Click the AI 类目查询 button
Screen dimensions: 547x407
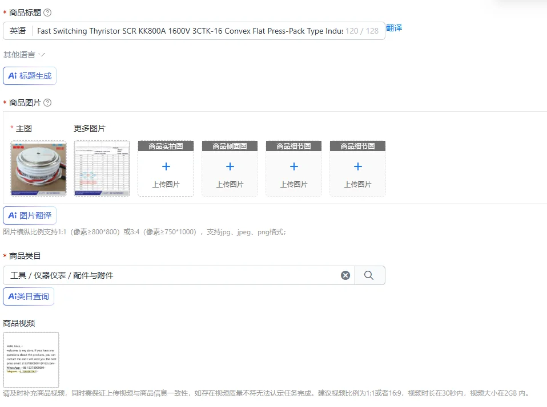click(x=29, y=296)
